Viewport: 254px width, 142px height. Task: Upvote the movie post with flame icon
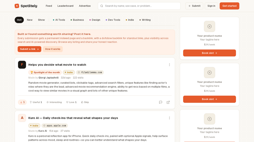tap(22, 102)
